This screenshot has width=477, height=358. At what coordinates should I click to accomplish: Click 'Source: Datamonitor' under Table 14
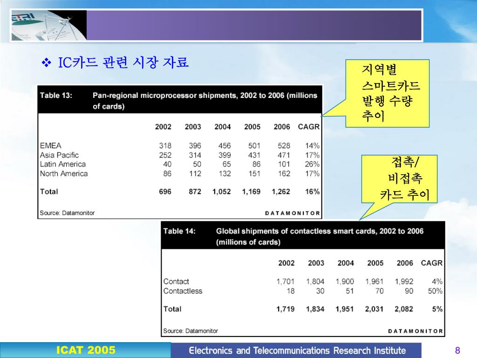pyautogui.click(x=191, y=330)
